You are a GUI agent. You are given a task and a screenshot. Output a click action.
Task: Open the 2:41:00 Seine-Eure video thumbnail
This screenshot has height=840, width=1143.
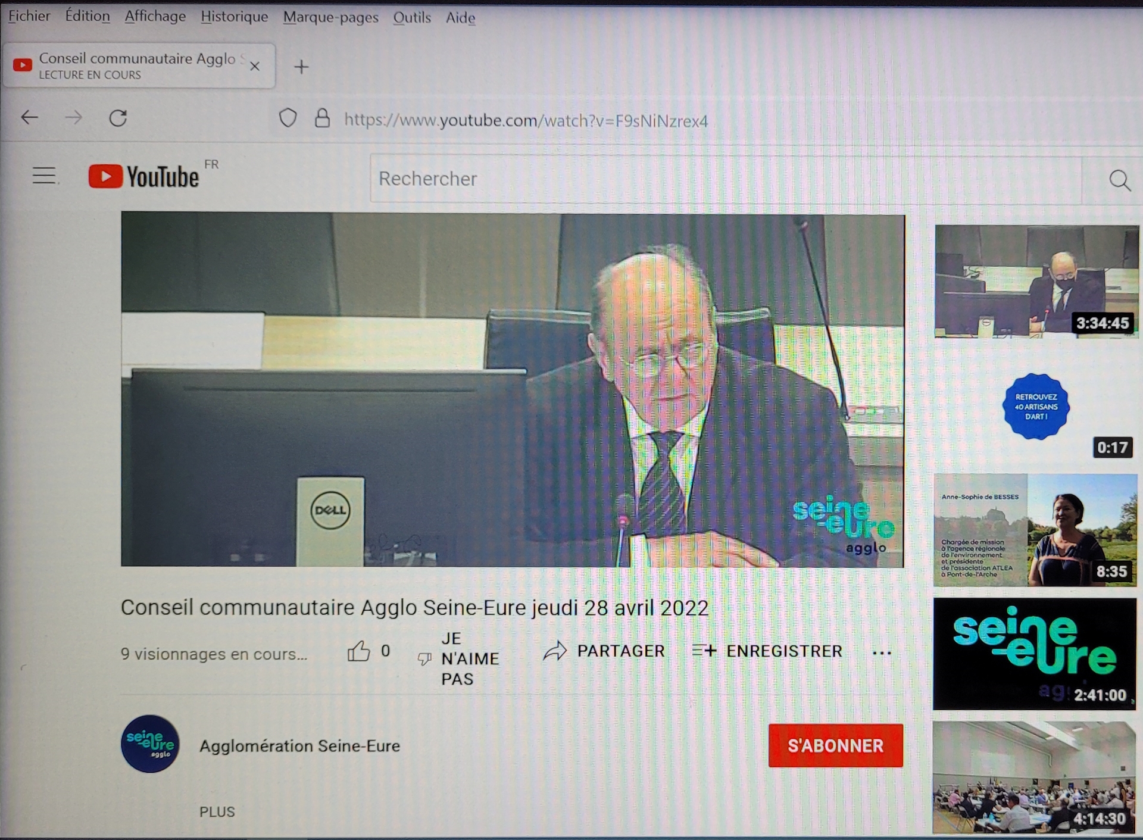click(1035, 654)
